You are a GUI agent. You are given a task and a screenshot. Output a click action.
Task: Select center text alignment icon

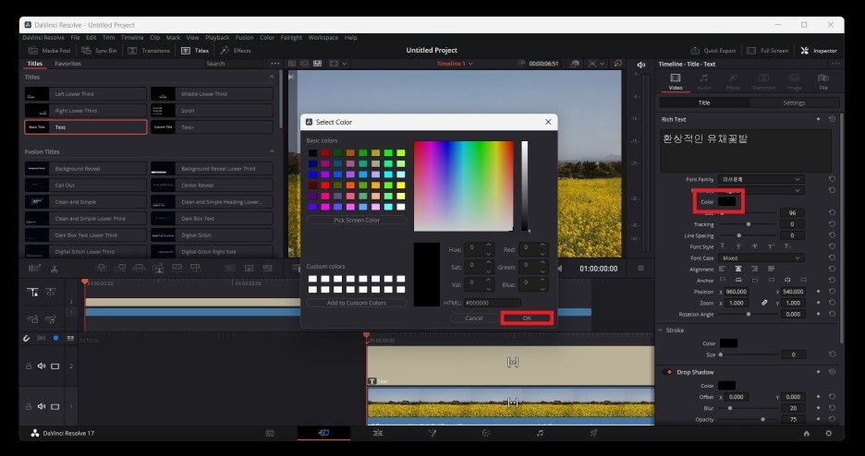[x=738, y=269]
